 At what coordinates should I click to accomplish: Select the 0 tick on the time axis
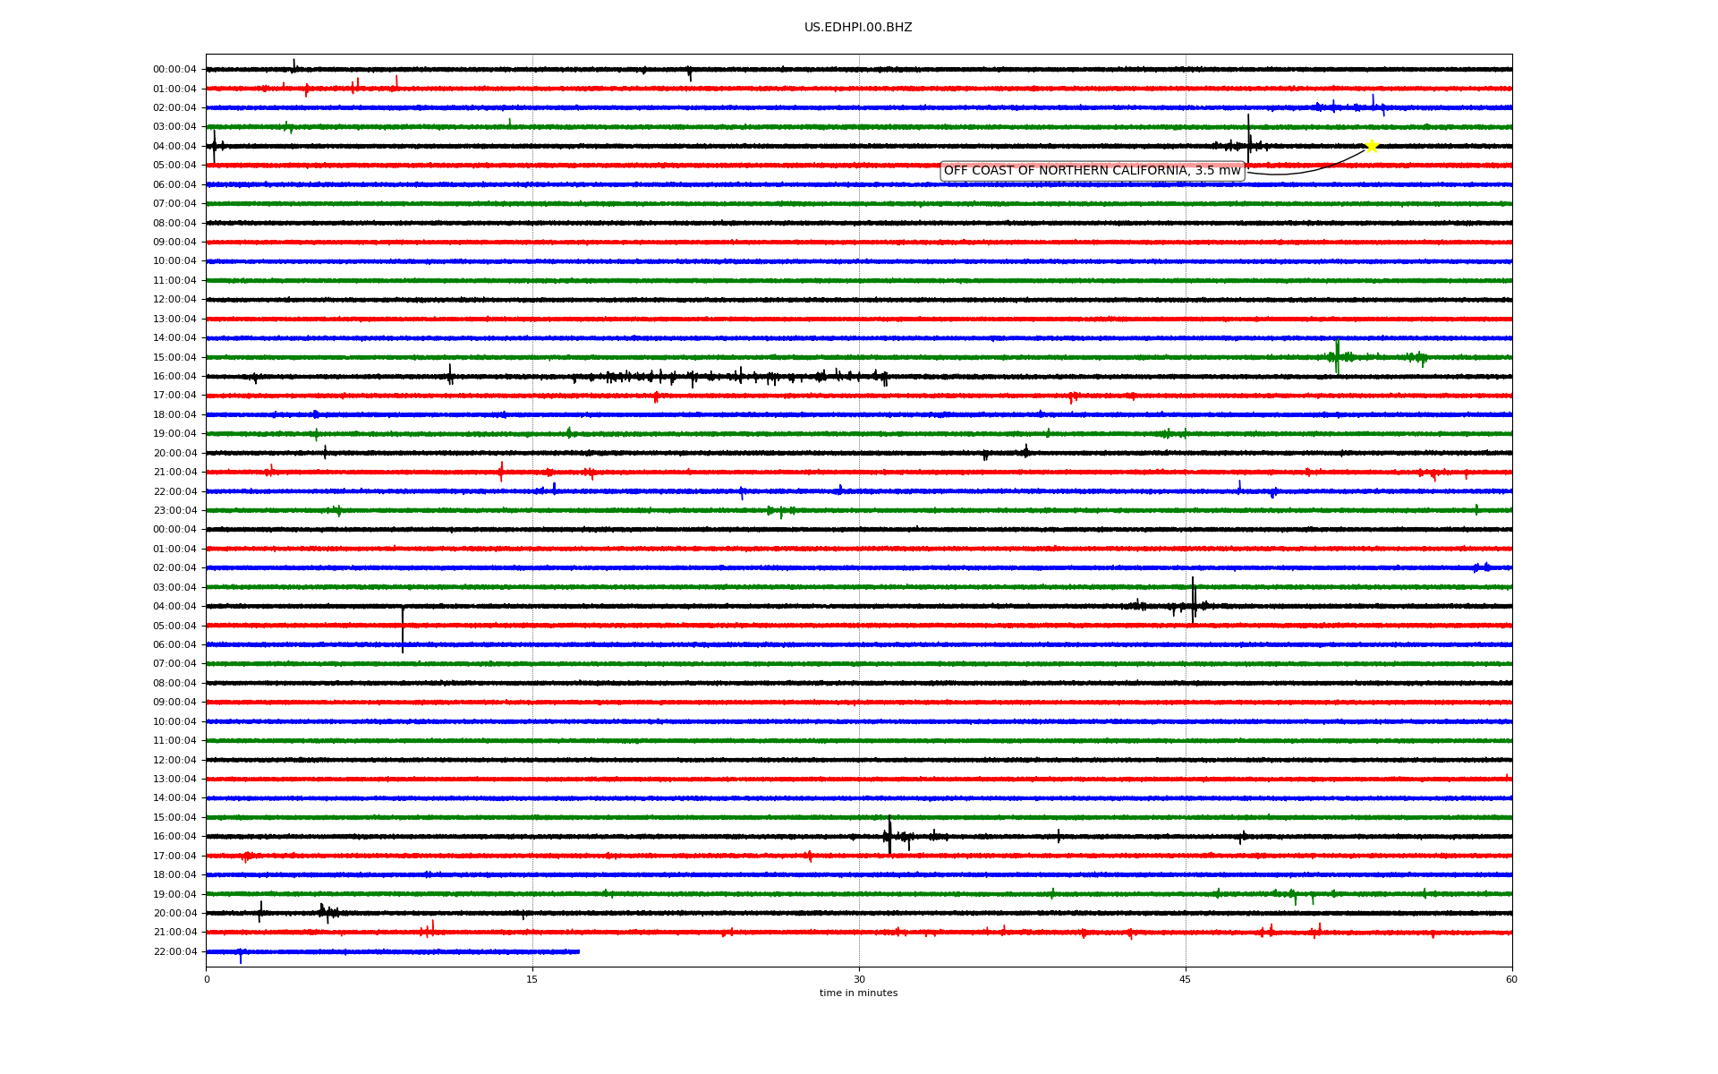tap(207, 979)
